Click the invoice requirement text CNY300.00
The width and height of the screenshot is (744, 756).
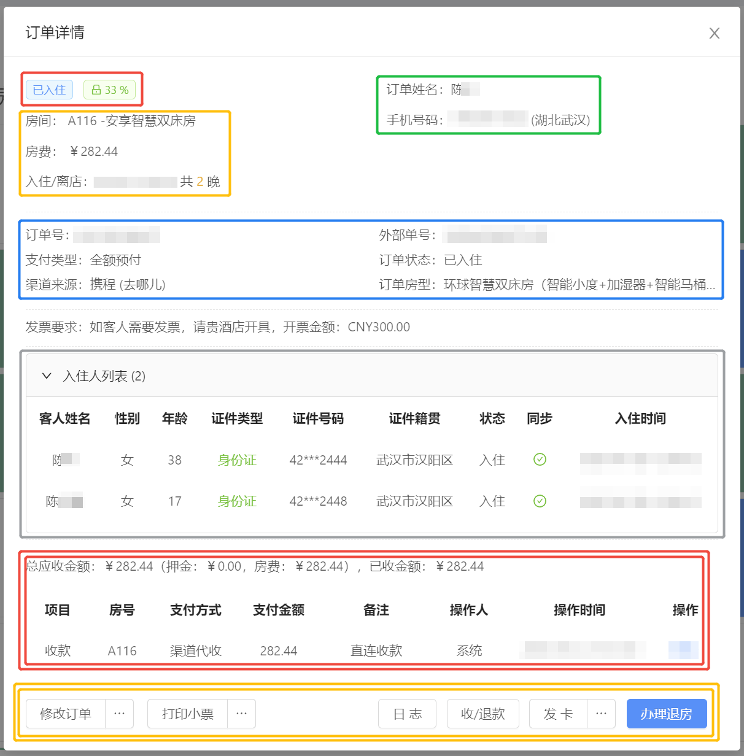[379, 327]
